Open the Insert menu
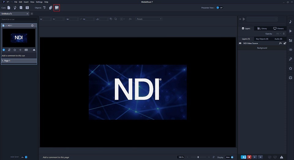The width and height of the screenshot is (294, 160). point(26,2)
